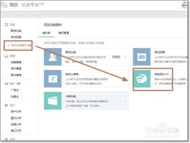
Task: Open 流量主 in the sidebar
Action: pos(15,97)
